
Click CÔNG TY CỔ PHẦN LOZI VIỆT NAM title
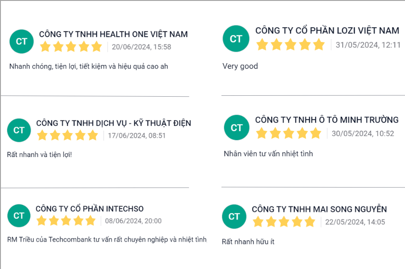327,30
